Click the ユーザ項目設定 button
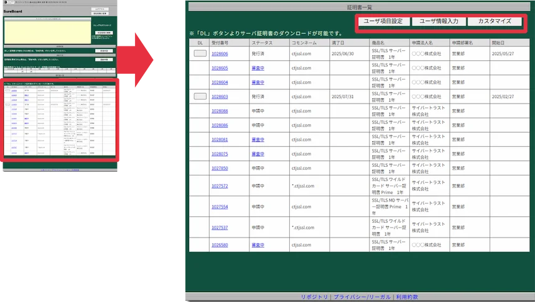The image size is (535, 302). (383, 21)
